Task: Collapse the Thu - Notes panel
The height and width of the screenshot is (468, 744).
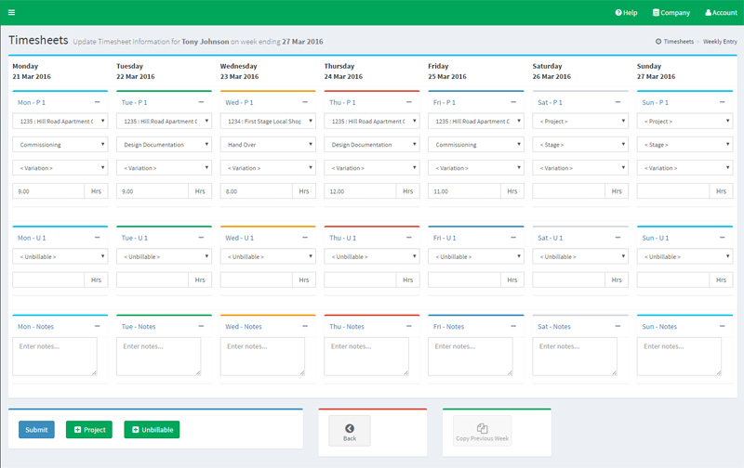Action: (x=409, y=326)
